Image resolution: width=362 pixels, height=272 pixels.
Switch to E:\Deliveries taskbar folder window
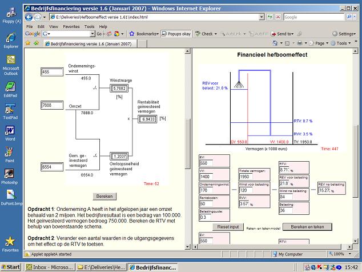(102, 267)
